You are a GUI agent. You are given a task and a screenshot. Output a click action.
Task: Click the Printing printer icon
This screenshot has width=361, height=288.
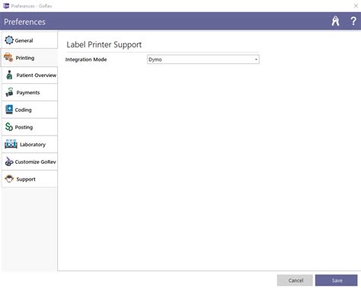click(x=8, y=57)
